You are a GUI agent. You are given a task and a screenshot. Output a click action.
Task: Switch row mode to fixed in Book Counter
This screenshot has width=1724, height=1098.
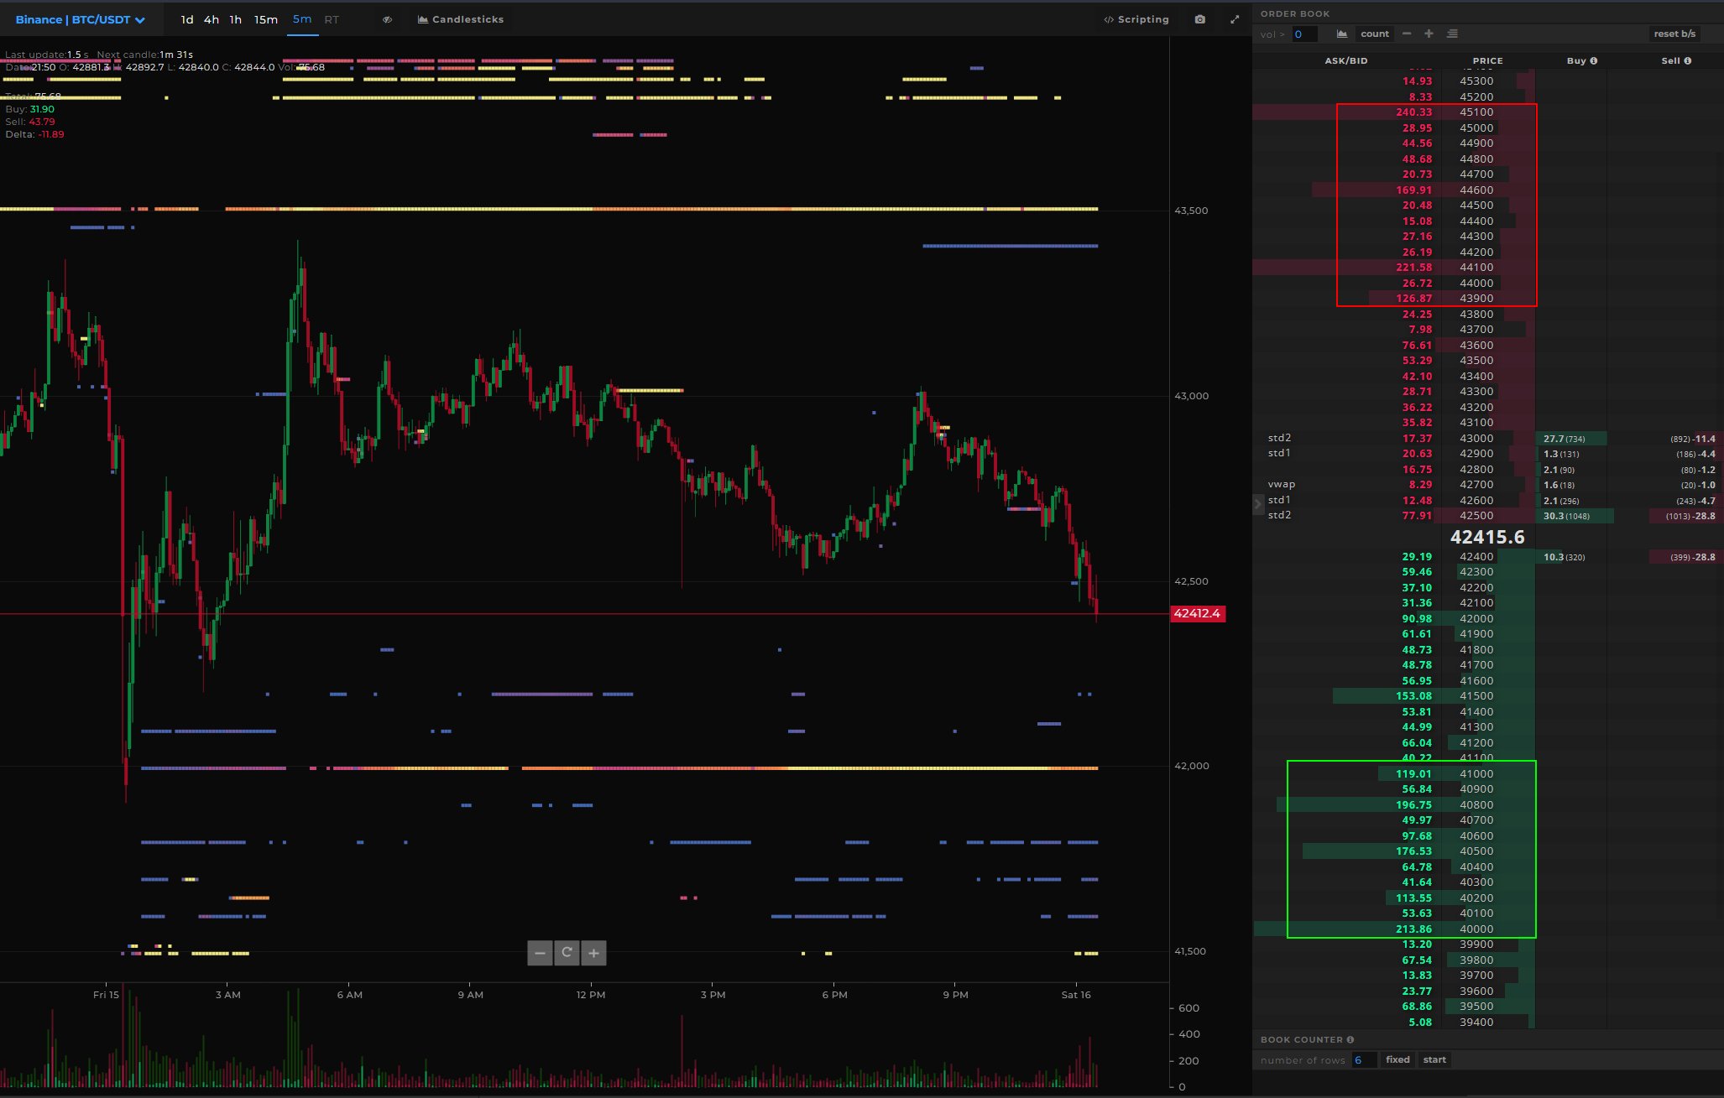click(1397, 1059)
